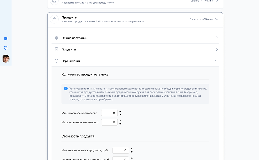Click the receipt icon beside Продукты row
Screen dimensions: 259x160
[x=57, y=50]
